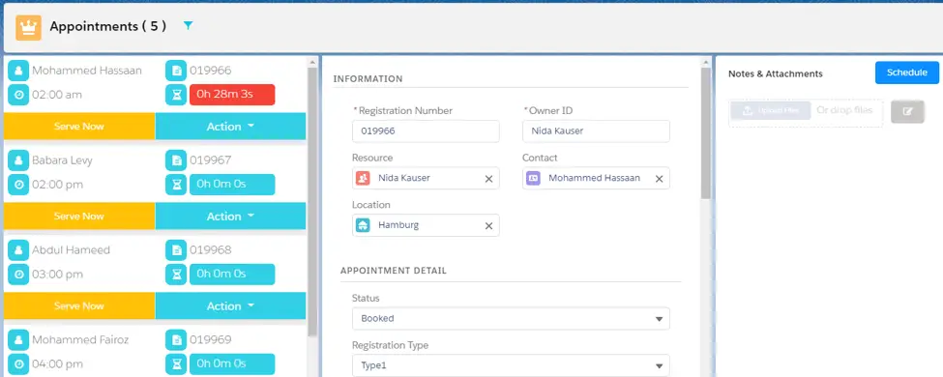The height and width of the screenshot is (377, 943).
Task: Clear the Hamburg location value
Action: [489, 225]
